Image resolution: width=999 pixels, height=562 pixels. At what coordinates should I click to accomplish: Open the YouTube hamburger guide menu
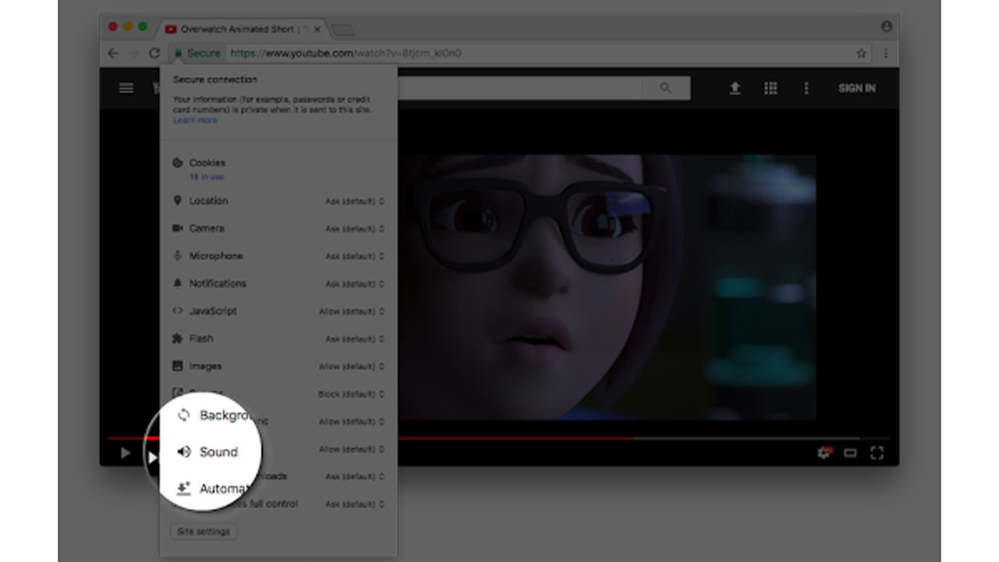(x=126, y=88)
